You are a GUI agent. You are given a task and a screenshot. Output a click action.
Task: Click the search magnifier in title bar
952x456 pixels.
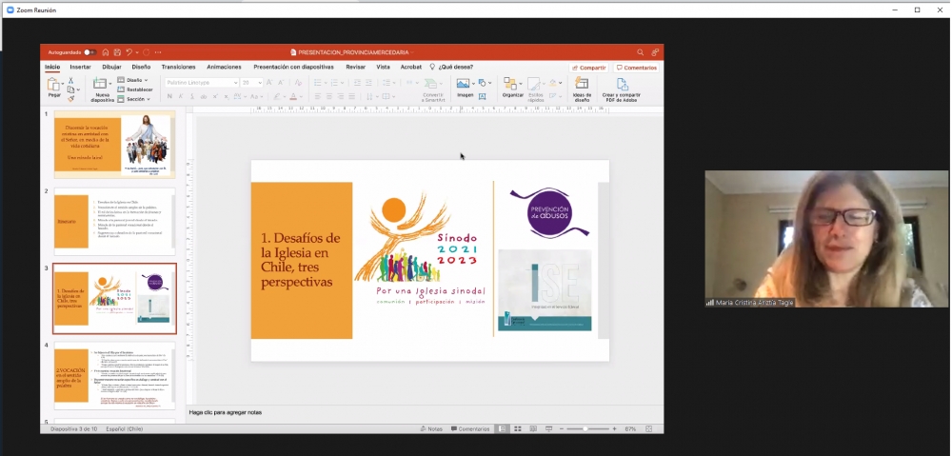coord(641,52)
